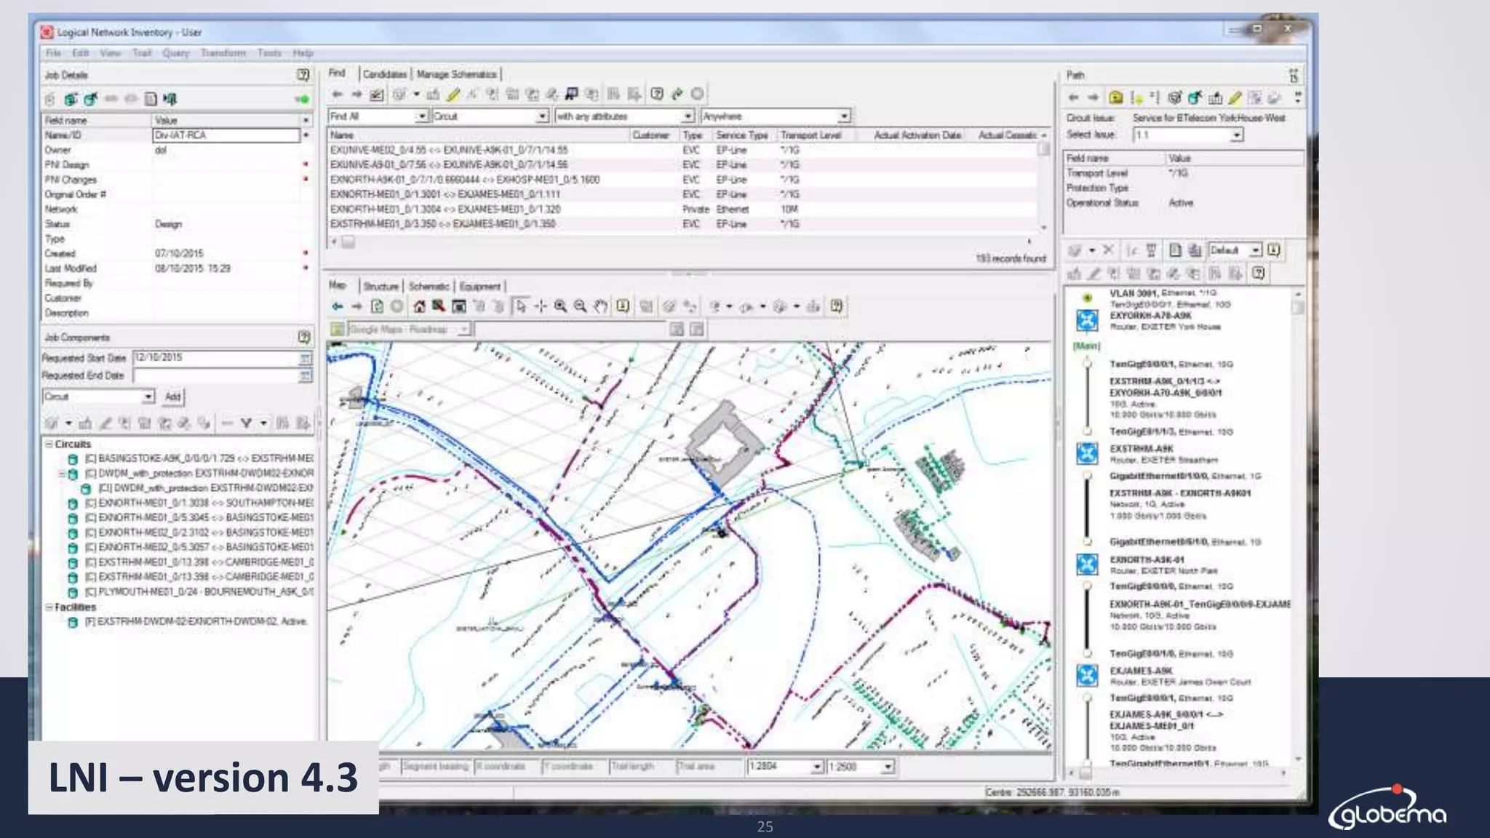Image resolution: width=1490 pixels, height=838 pixels.
Task: Collapse the Circuits tree node
Action: point(49,444)
